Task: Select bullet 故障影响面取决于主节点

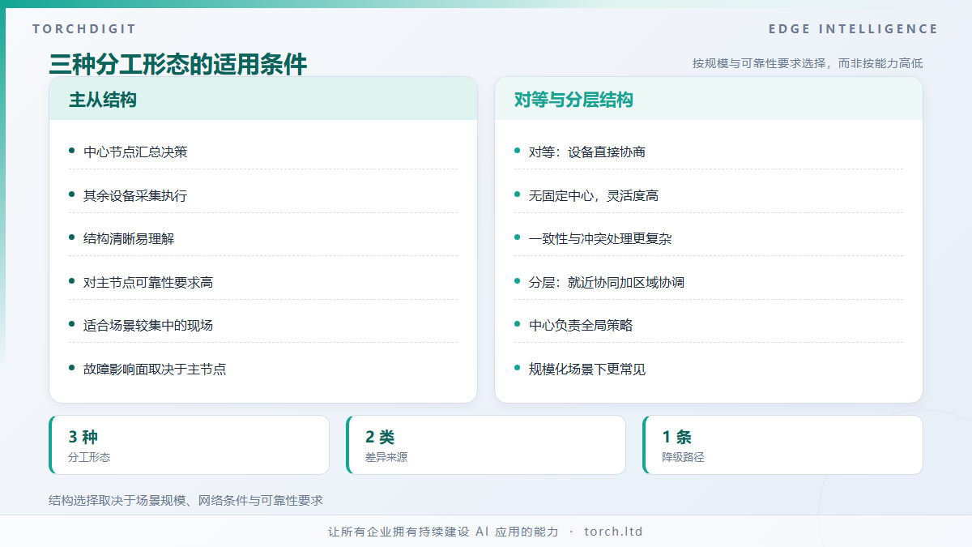Action: (155, 369)
